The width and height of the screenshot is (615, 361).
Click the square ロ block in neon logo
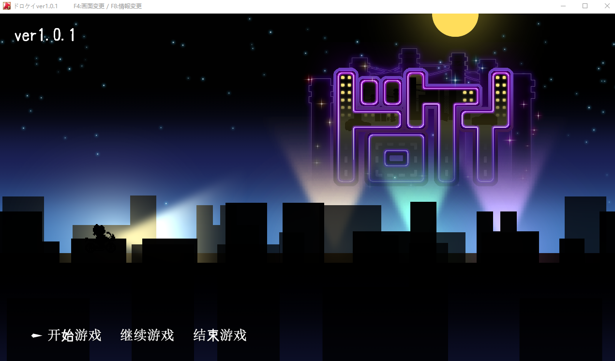[x=396, y=158]
